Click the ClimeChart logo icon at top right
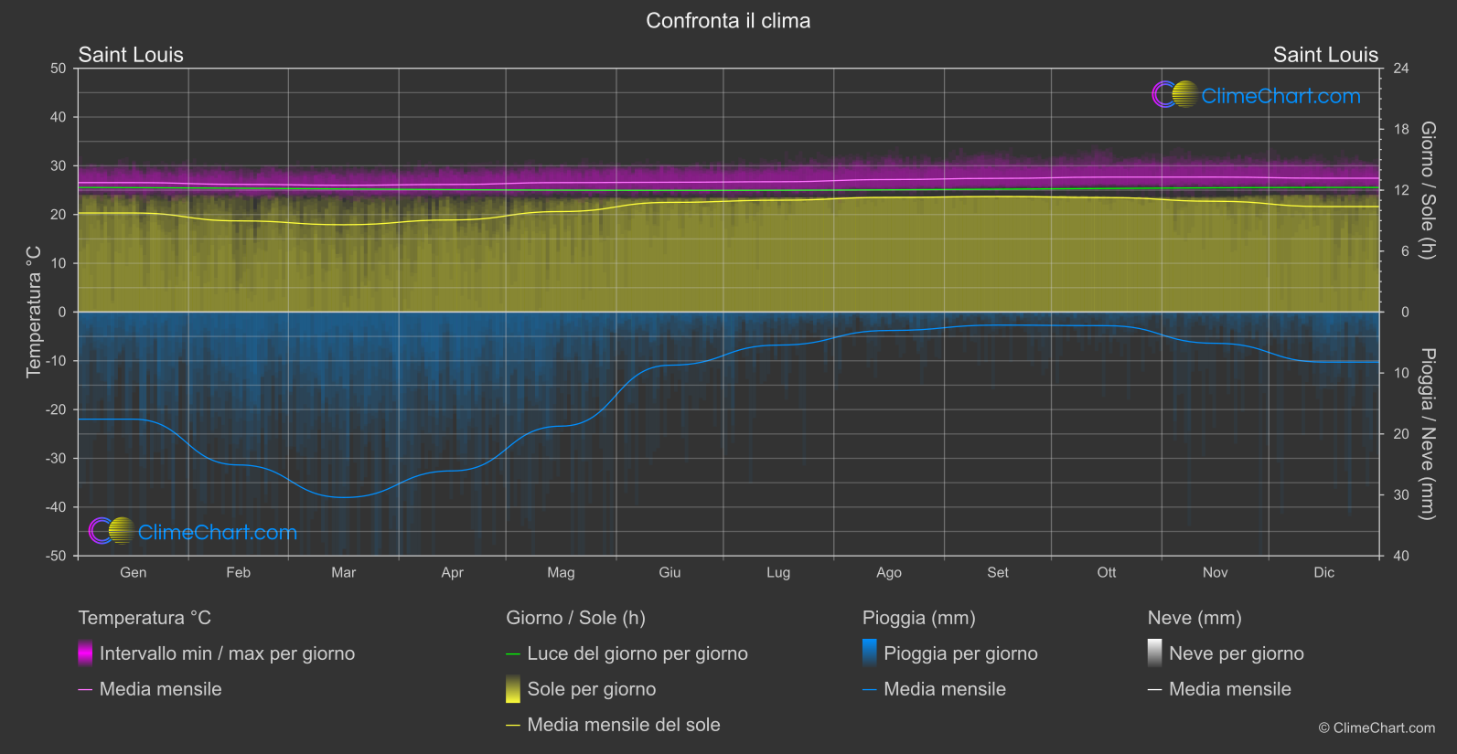 tap(1174, 94)
